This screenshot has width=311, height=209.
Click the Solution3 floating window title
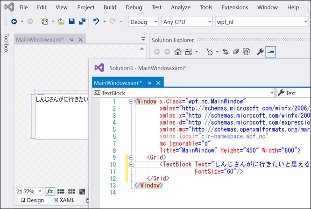[148, 68]
